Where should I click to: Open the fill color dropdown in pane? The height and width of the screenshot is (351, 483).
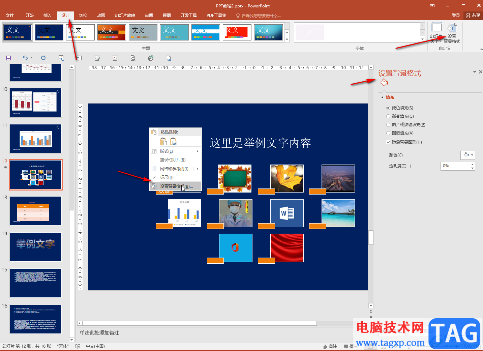(467, 155)
